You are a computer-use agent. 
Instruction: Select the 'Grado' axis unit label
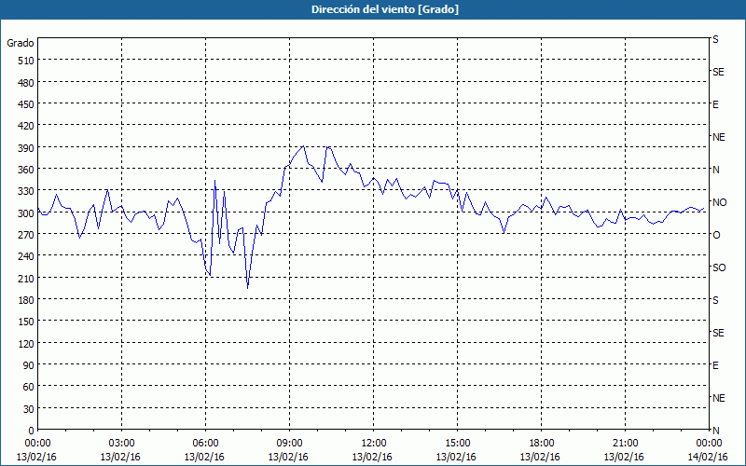(x=21, y=43)
